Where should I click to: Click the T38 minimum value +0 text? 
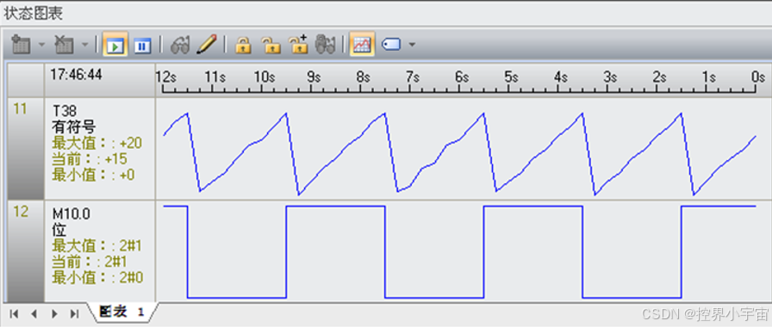(94, 175)
